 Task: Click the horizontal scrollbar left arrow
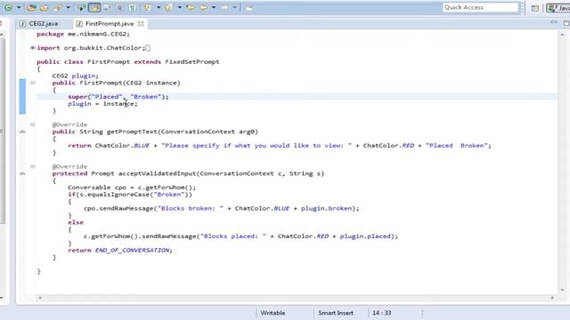point(40,298)
